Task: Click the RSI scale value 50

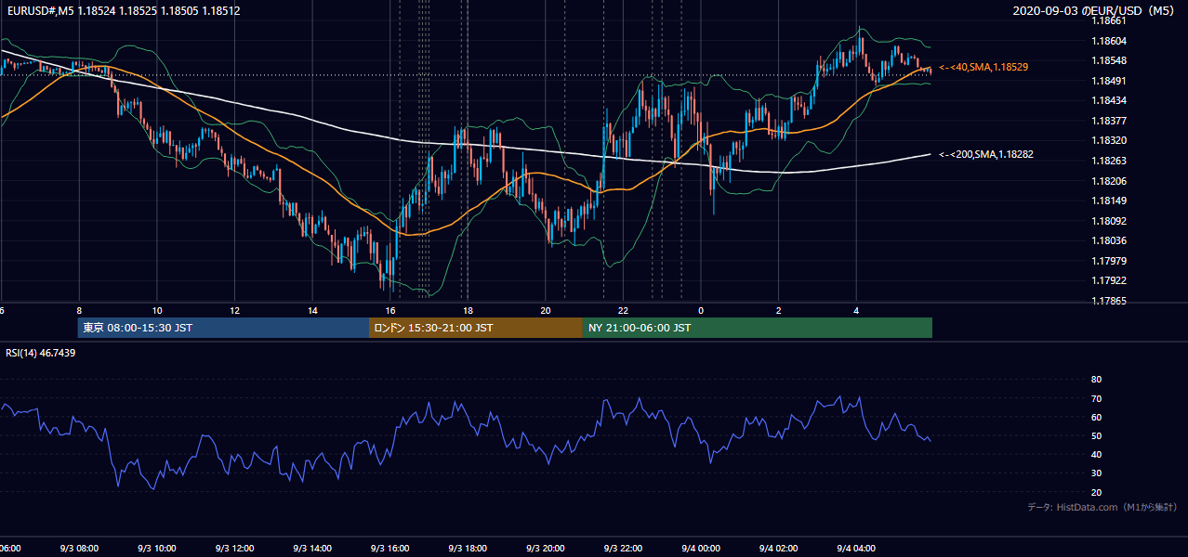Action: pos(1096,435)
